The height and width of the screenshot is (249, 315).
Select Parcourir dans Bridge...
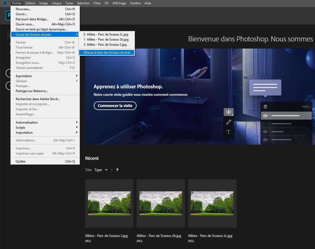click(45, 19)
